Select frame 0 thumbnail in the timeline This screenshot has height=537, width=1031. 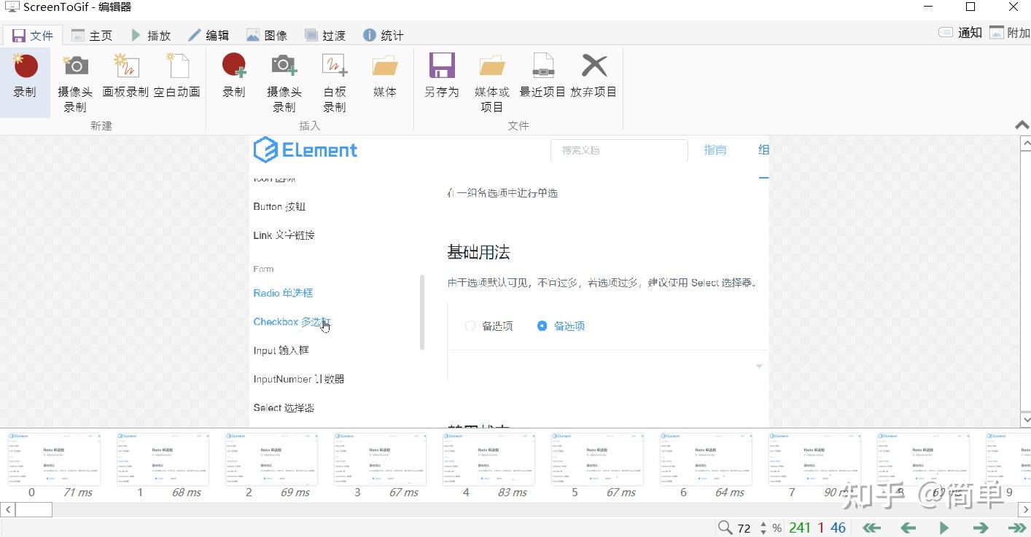(x=54, y=459)
